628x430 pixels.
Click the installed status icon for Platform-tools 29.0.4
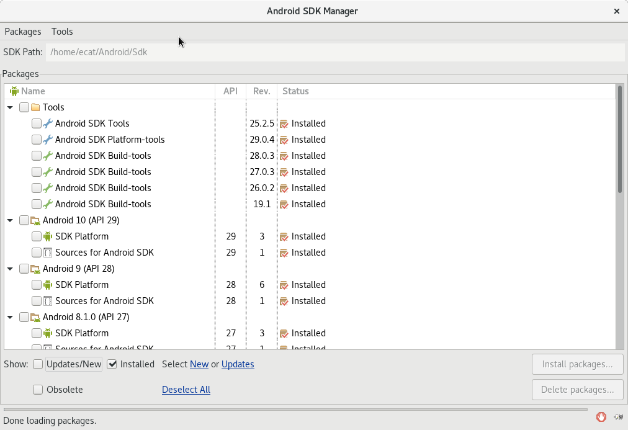284,140
